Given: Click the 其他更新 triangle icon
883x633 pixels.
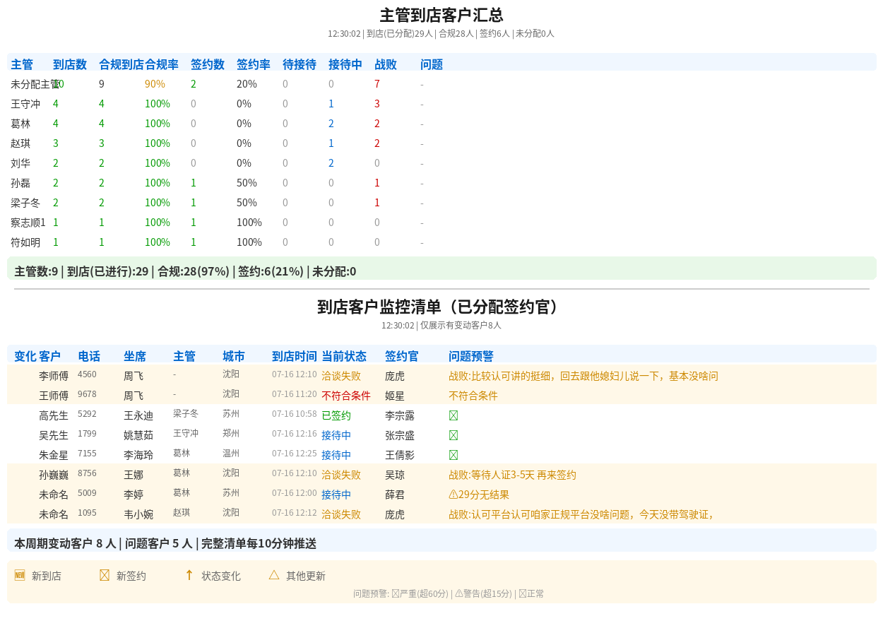Looking at the screenshot, I should (x=274, y=575).
